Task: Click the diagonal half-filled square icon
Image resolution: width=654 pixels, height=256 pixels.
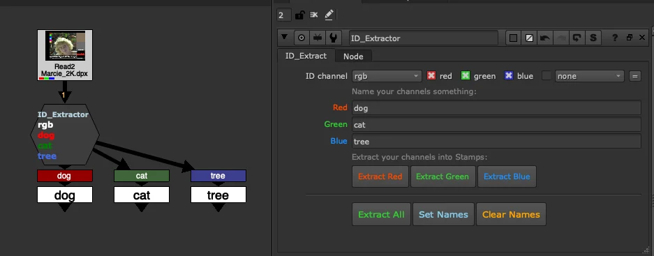Action: (529, 38)
